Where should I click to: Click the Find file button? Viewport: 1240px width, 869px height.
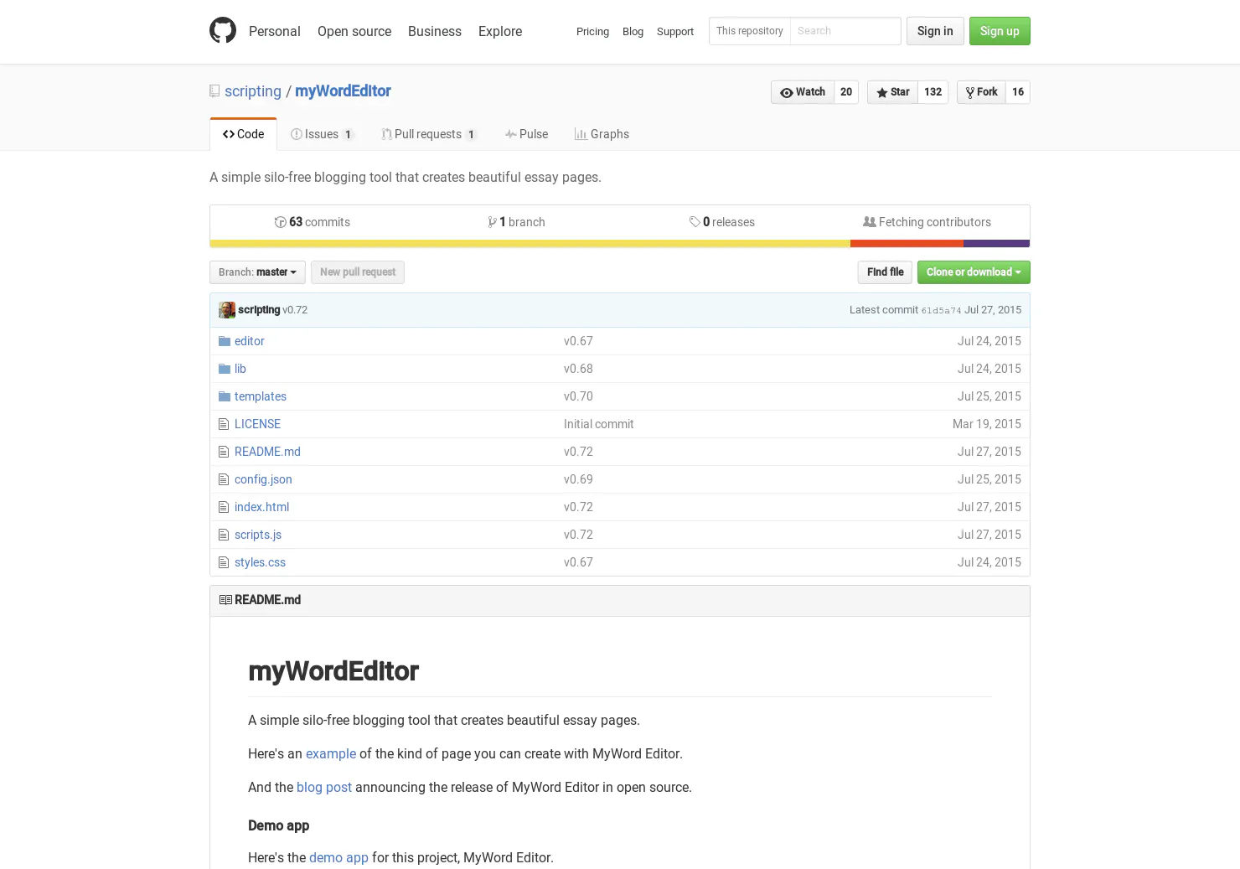(885, 272)
